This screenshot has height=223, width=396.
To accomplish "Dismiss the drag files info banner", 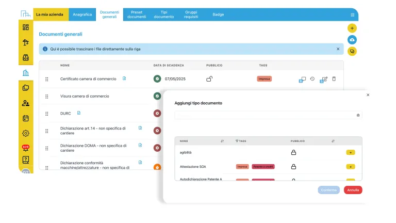I will point(338,49).
